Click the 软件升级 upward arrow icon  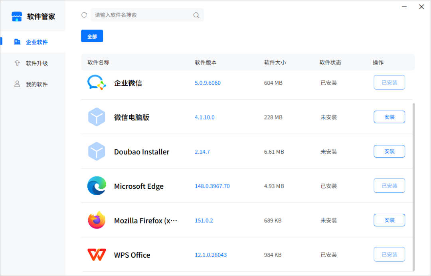pyautogui.click(x=17, y=63)
